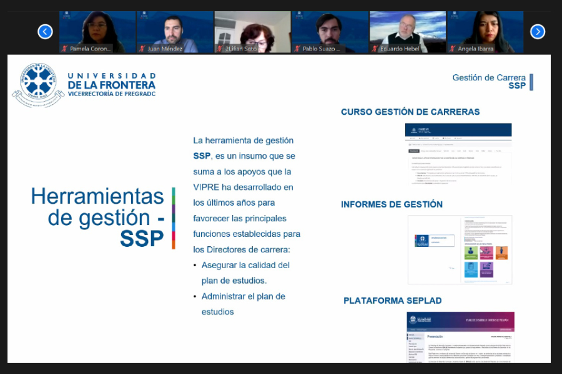Click 'Herramientas de gestión - SSP' slide title
Image resolution: width=562 pixels, height=374 pixels.
[x=97, y=218]
